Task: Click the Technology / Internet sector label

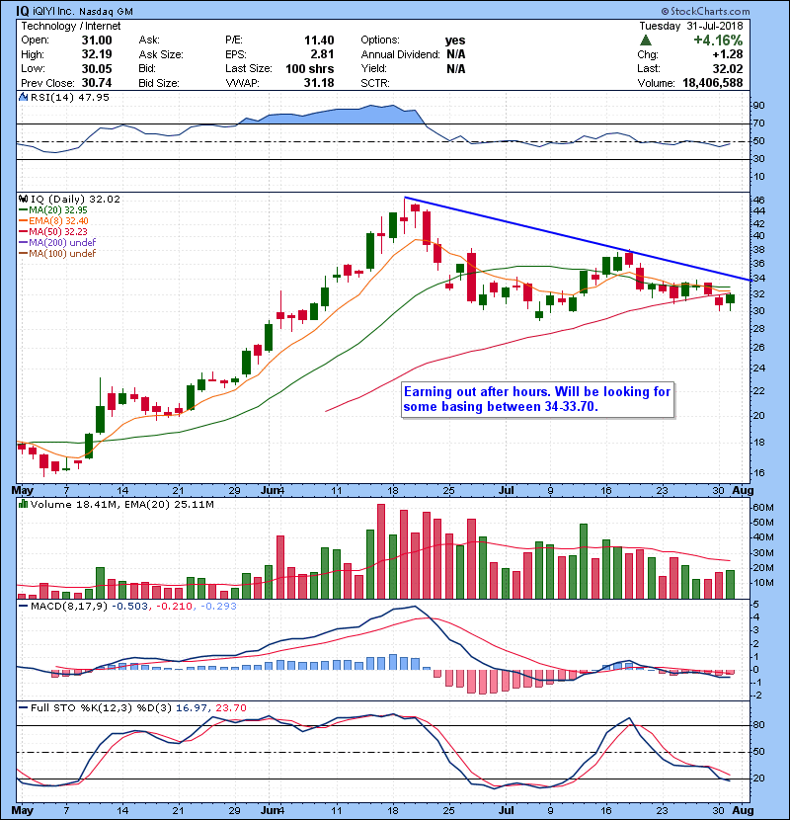Action: pyautogui.click(x=70, y=26)
